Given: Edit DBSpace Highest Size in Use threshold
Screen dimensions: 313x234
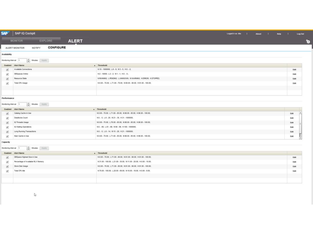Looking at the screenshot, I should [x=294, y=157].
